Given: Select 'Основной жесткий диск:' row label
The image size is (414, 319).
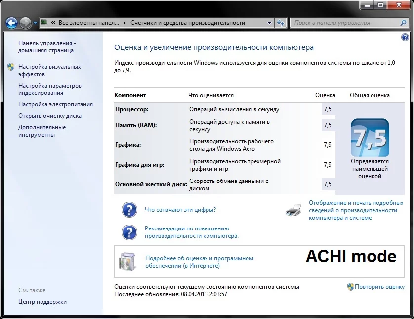Looking at the screenshot, I should click(151, 184).
